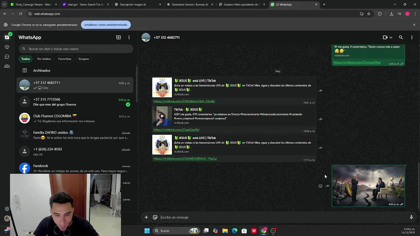This screenshot has width=420, height=236.
Task: Click the chat search field
Action: point(76,49)
